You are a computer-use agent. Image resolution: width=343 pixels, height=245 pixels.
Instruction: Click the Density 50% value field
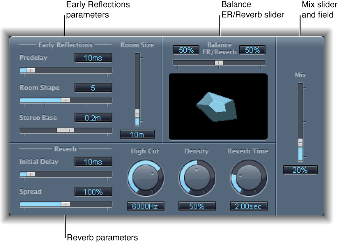[197, 206]
